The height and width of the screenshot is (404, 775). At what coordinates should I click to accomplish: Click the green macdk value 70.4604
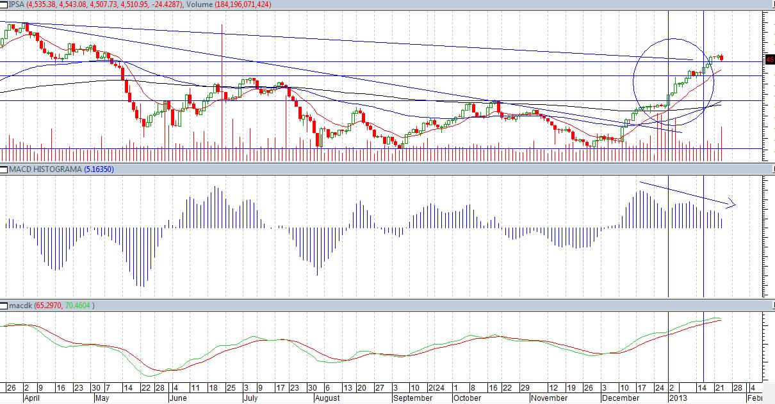(x=79, y=306)
